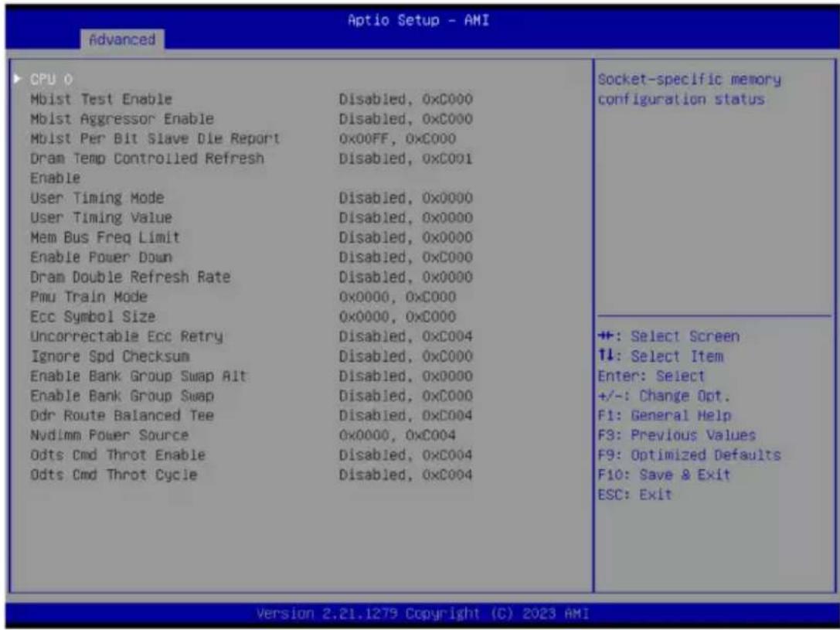Select Odts Cmd Throt Enable label
840x630 pixels.
click(x=118, y=455)
